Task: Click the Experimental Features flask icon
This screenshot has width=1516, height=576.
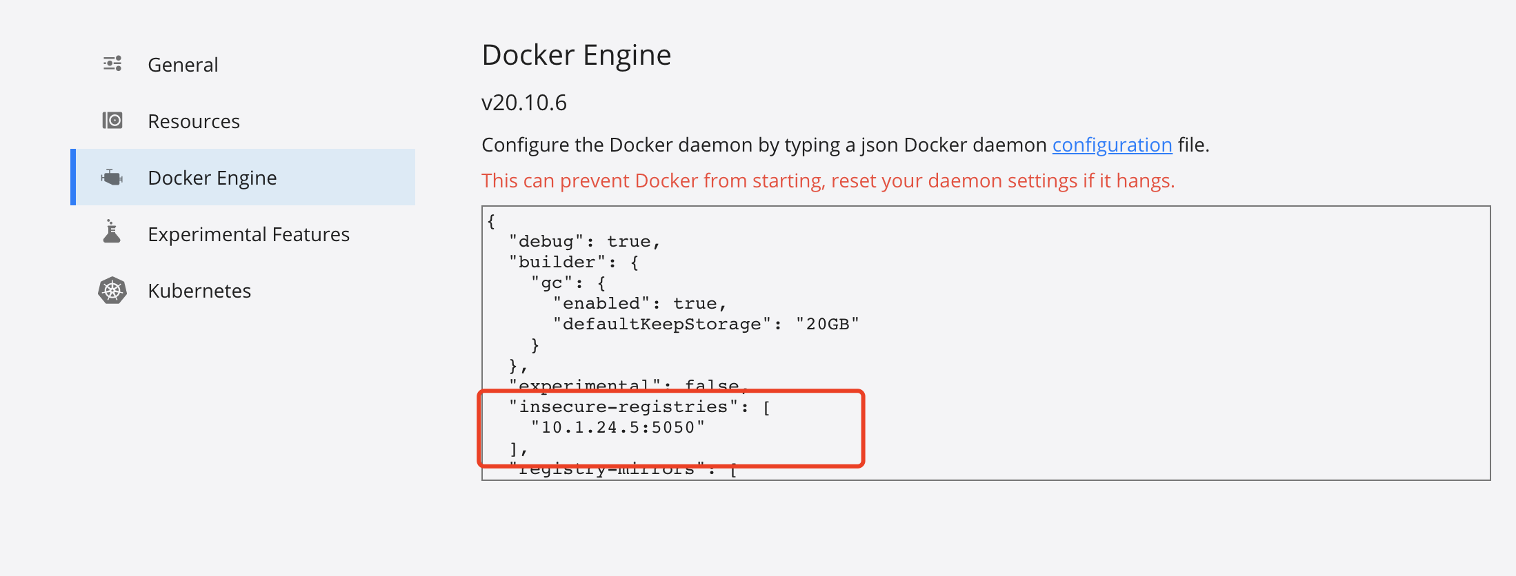Action: tap(112, 232)
